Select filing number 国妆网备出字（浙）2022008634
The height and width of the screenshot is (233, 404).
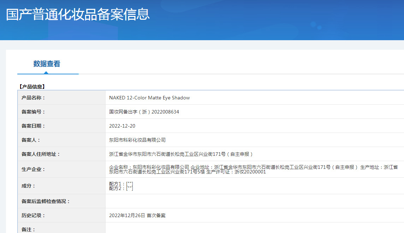(144, 112)
